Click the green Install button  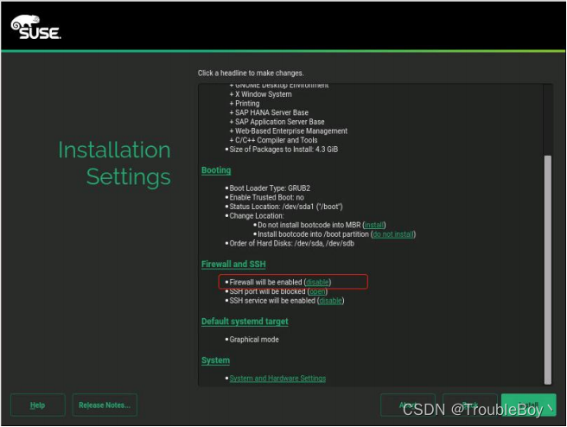coord(528,405)
